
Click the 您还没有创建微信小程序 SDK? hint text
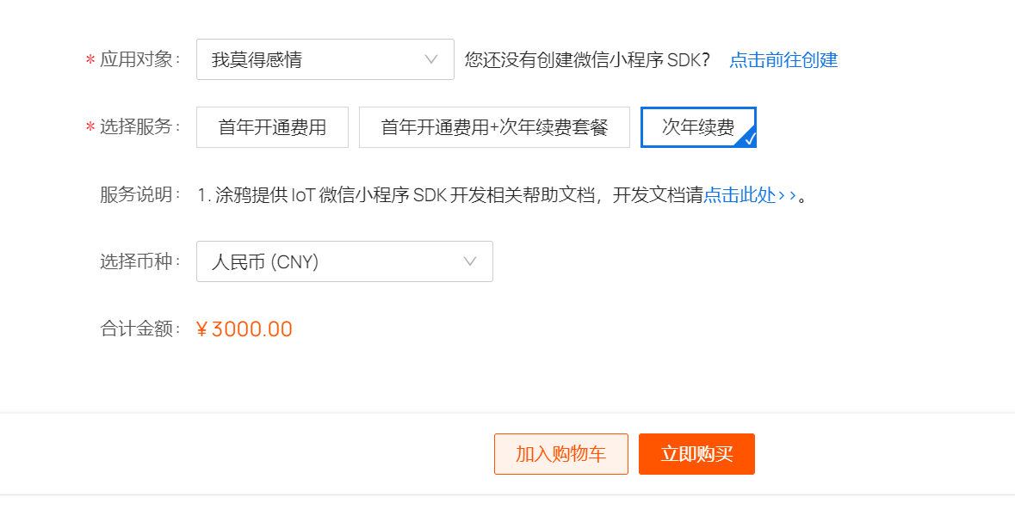tap(587, 60)
